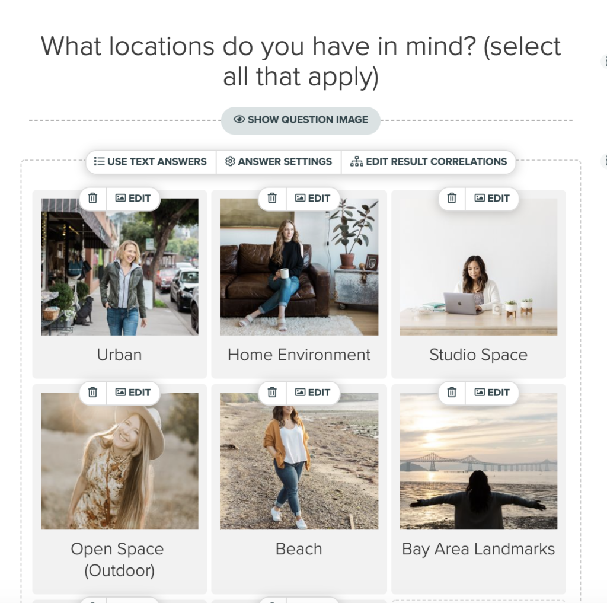607x603 pixels.
Task: Edit the Bay Area Landmarks image
Action: pos(492,393)
